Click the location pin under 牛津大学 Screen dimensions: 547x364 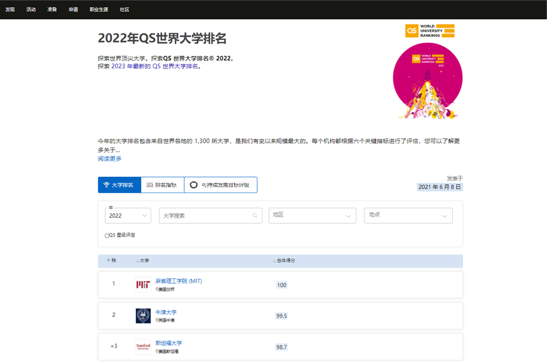coord(157,320)
